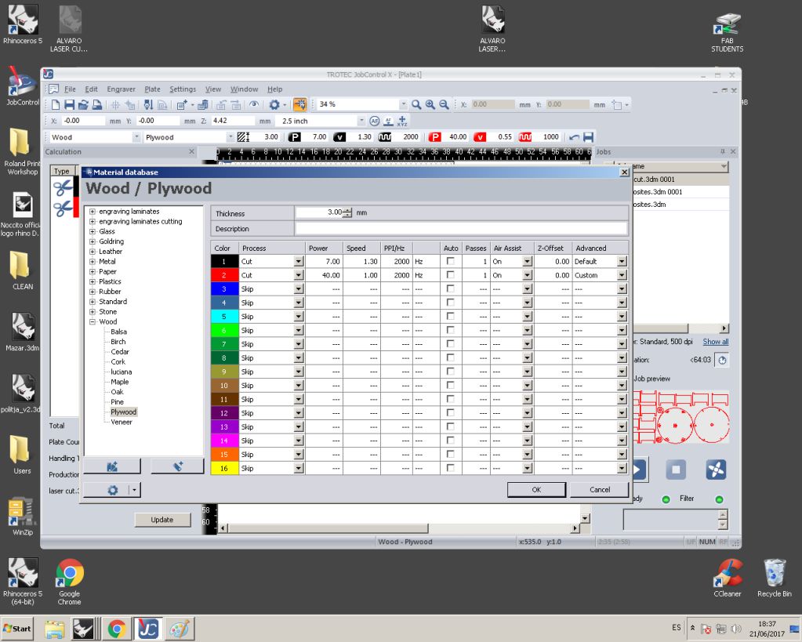Click the Show all link
802x642 pixels.
pyautogui.click(x=716, y=342)
